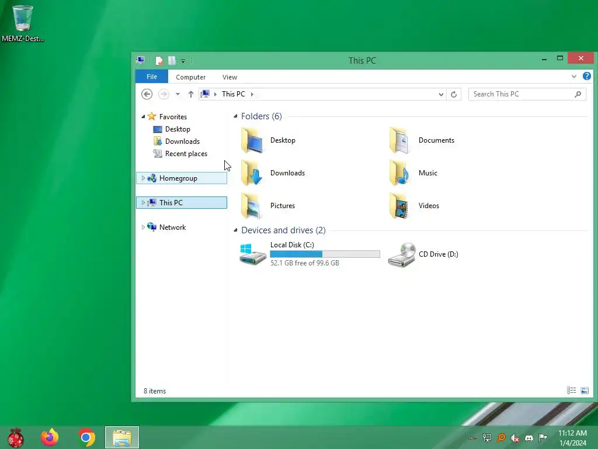Expand the Homegroup tree node
This screenshot has width=598, height=449.
pyautogui.click(x=143, y=178)
